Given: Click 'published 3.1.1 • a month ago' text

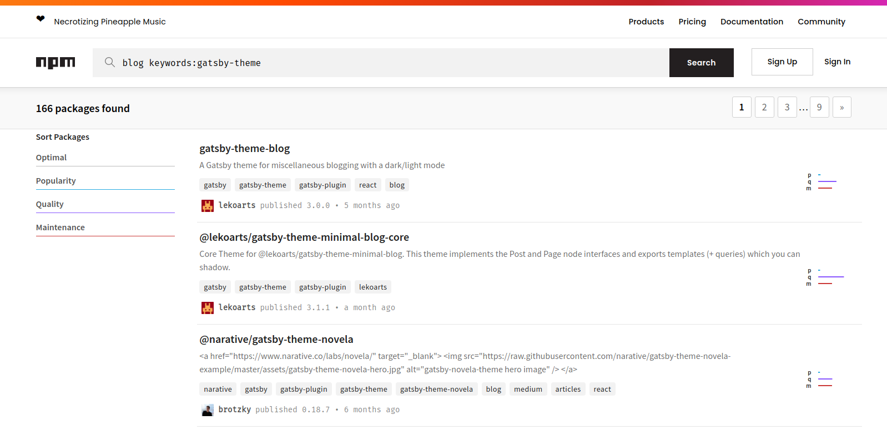Looking at the screenshot, I should click(327, 307).
